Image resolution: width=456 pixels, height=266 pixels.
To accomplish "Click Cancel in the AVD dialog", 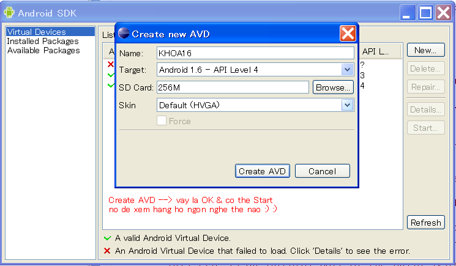I will click(x=322, y=171).
